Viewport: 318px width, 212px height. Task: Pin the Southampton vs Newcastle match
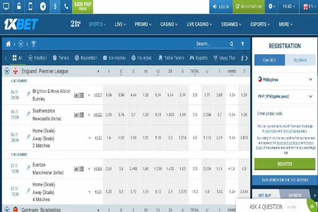point(28,114)
